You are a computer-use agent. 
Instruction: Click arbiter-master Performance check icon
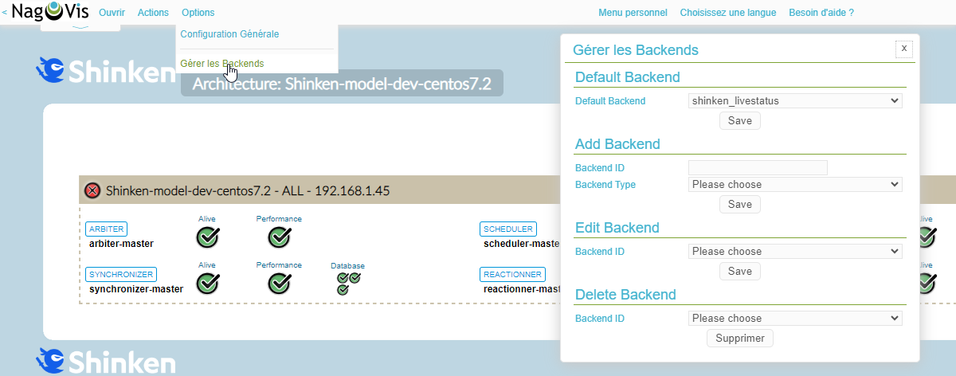click(279, 237)
